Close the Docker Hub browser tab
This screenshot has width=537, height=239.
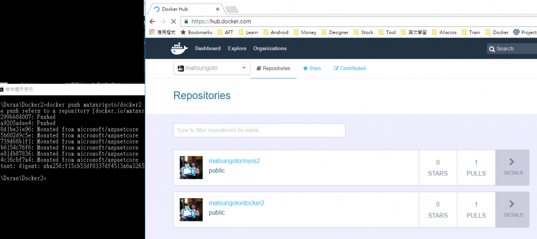217,9
